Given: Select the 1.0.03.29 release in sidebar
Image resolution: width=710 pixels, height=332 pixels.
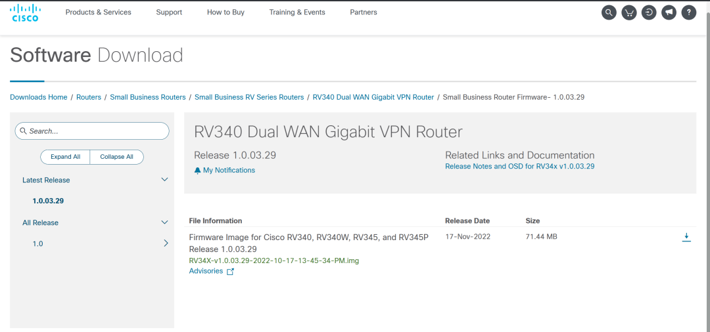Looking at the screenshot, I should pos(48,201).
